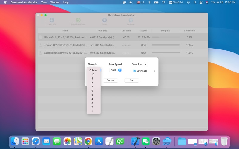Image resolution: width=239 pixels, height=149 pixels.
Task: Click the battery status icon
Action: point(156,2)
